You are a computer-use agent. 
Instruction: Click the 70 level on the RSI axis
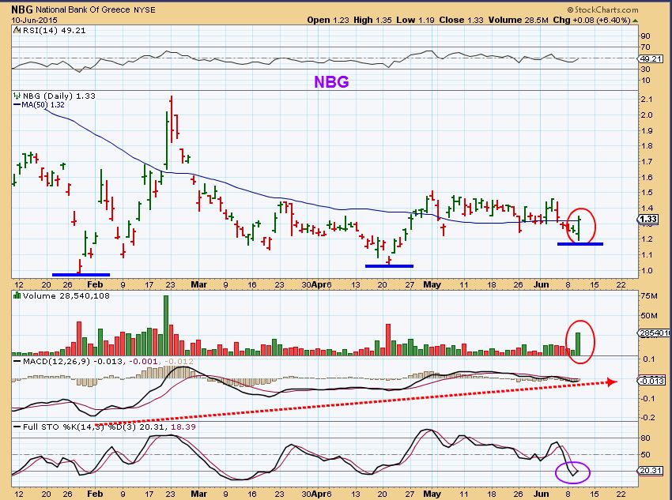645,47
